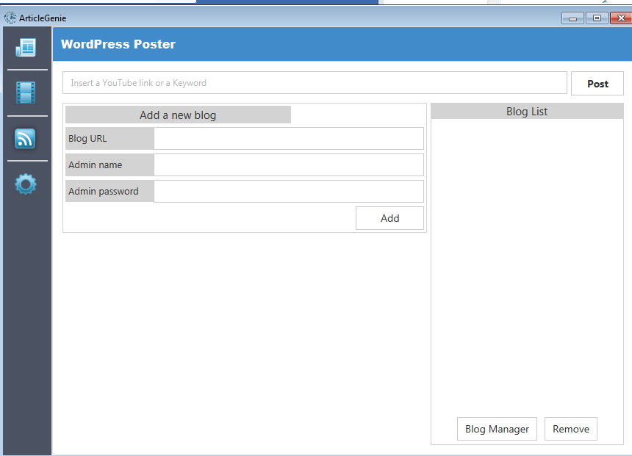This screenshot has height=456, width=632.
Task: Open the settings gear in sidebar
Action: (26, 184)
